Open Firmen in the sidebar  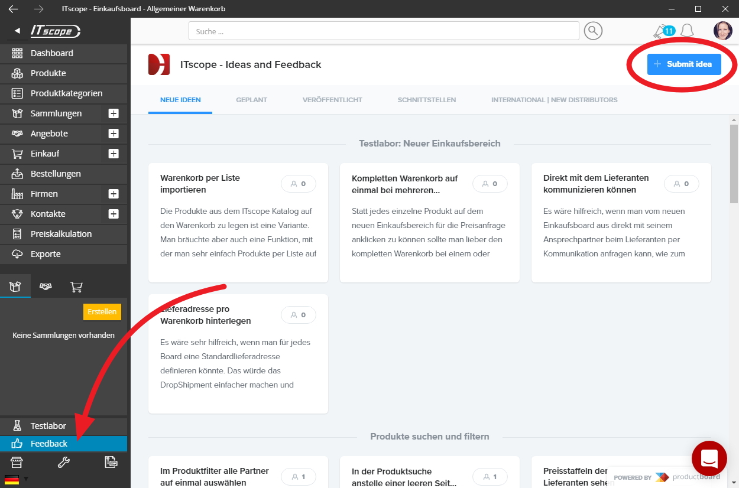click(x=44, y=194)
